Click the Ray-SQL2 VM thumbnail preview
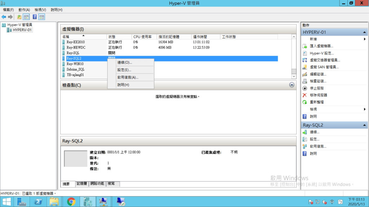369x207 pixels. pyautogui.click(x=76, y=159)
